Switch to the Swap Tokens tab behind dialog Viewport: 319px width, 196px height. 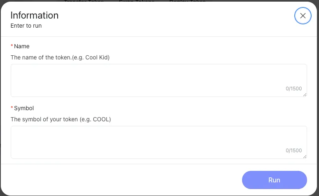tap(137, 1)
